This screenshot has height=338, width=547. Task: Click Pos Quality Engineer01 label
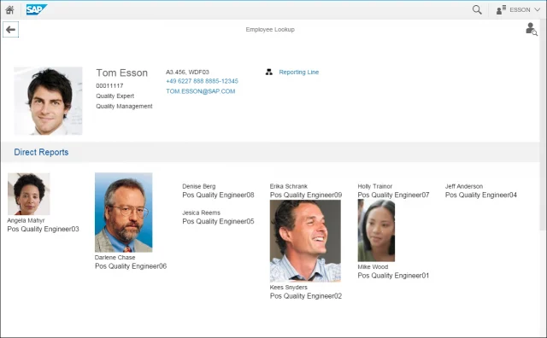[393, 276]
